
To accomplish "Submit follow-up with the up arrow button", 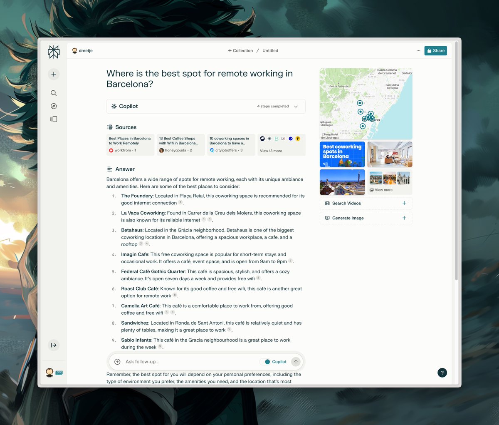I will coord(296,362).
